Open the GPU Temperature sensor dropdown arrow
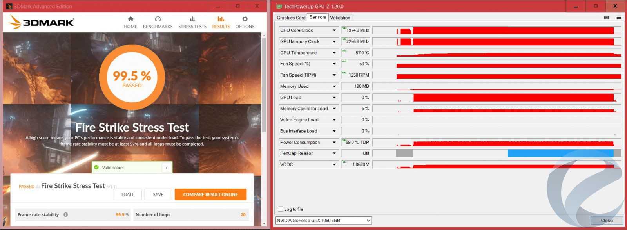The image size is (627, 230). (334, 53)
